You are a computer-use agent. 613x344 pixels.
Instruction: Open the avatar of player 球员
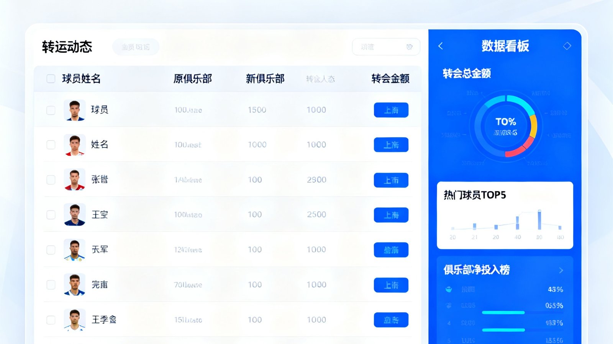74,110
